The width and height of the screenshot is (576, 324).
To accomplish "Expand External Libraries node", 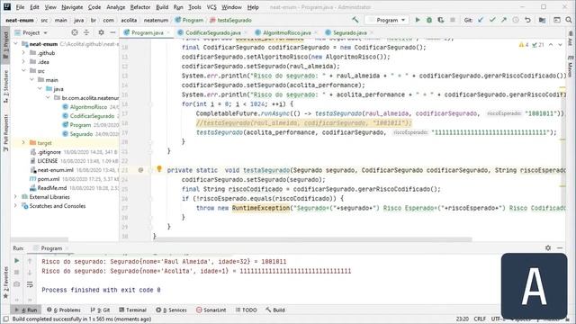I will pyautogui.click(x=16, y=197).
